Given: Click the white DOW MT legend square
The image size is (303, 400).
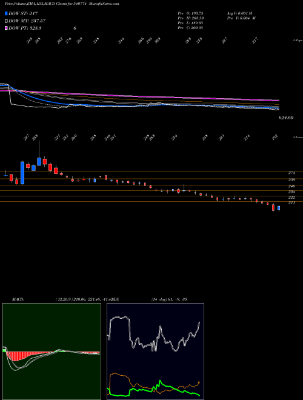Looking at the screenshot, I should (x=6, y=21).
